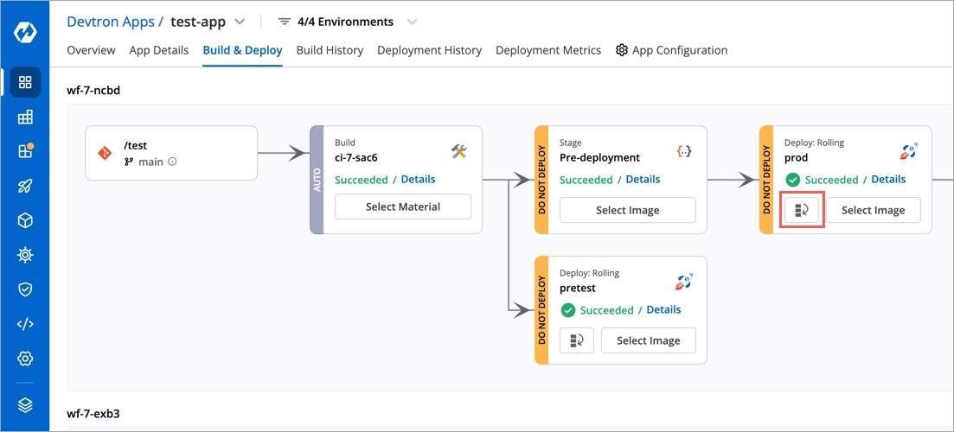Click the green success checkmark on the prod card
954x432 pixels.
(792, 180)
